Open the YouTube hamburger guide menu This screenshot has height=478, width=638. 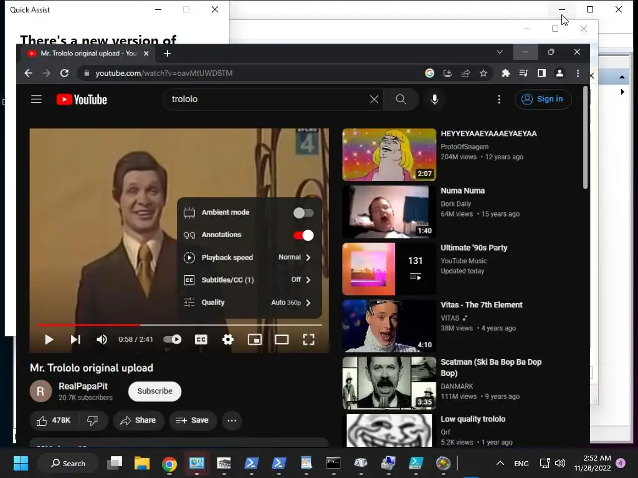coord(36,99)
